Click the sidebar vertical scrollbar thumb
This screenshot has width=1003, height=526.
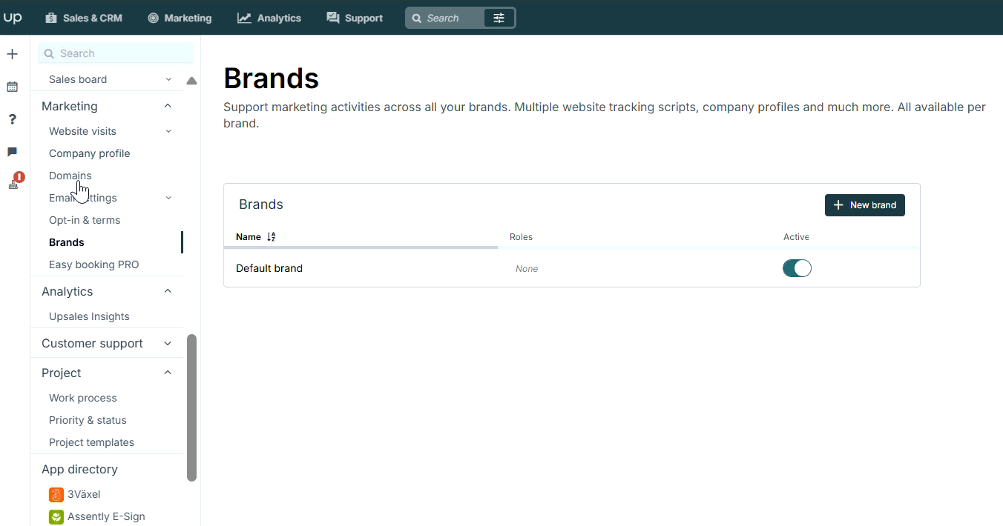point(192,407)
